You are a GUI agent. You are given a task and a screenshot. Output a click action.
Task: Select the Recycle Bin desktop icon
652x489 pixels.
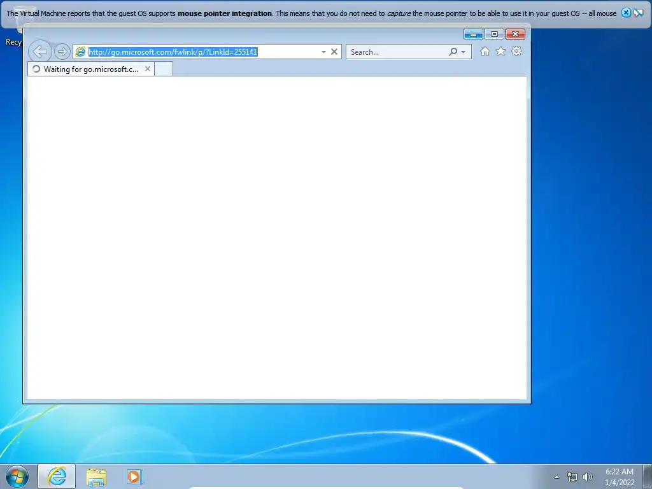coord(14,27)
